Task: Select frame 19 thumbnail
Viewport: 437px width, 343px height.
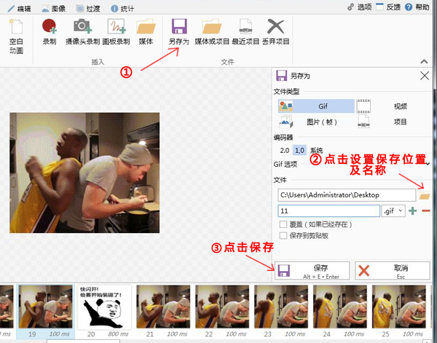Action: (45, 307)
